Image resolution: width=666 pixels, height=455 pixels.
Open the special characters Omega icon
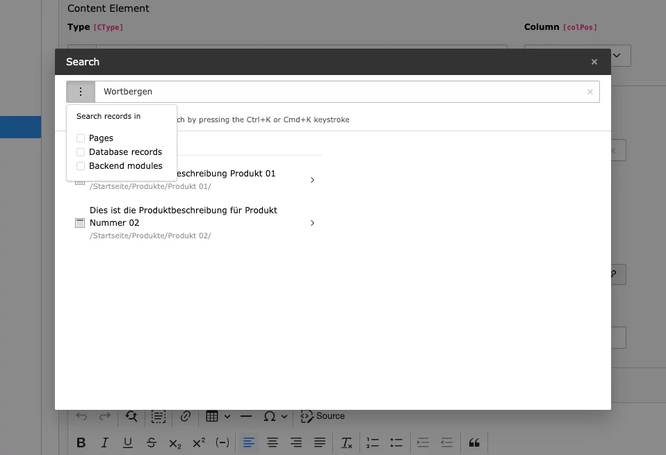(x=270, y=416)
